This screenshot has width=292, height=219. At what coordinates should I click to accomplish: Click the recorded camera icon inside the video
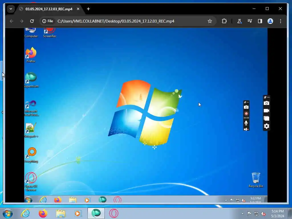point(246,107)
